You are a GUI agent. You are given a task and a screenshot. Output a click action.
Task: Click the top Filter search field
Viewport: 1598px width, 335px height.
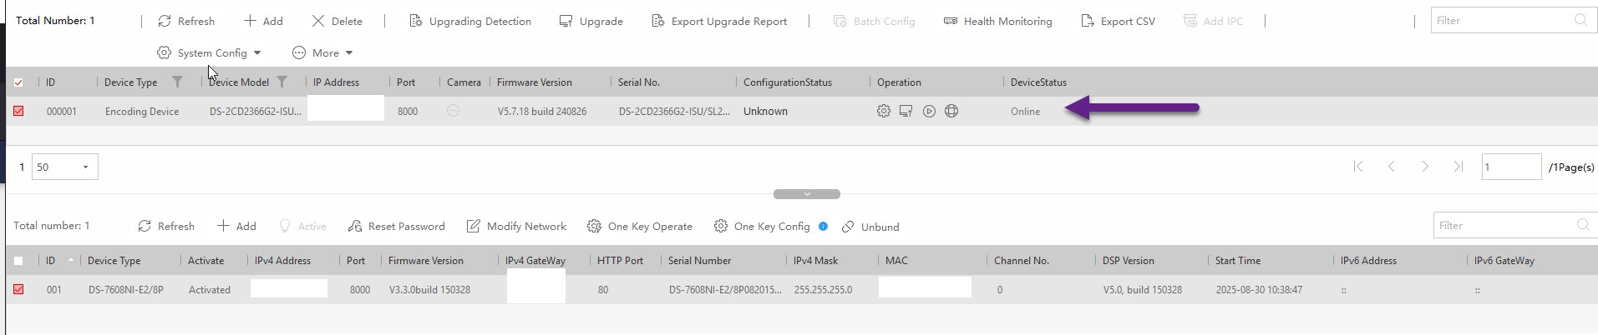click(1499, 21)
